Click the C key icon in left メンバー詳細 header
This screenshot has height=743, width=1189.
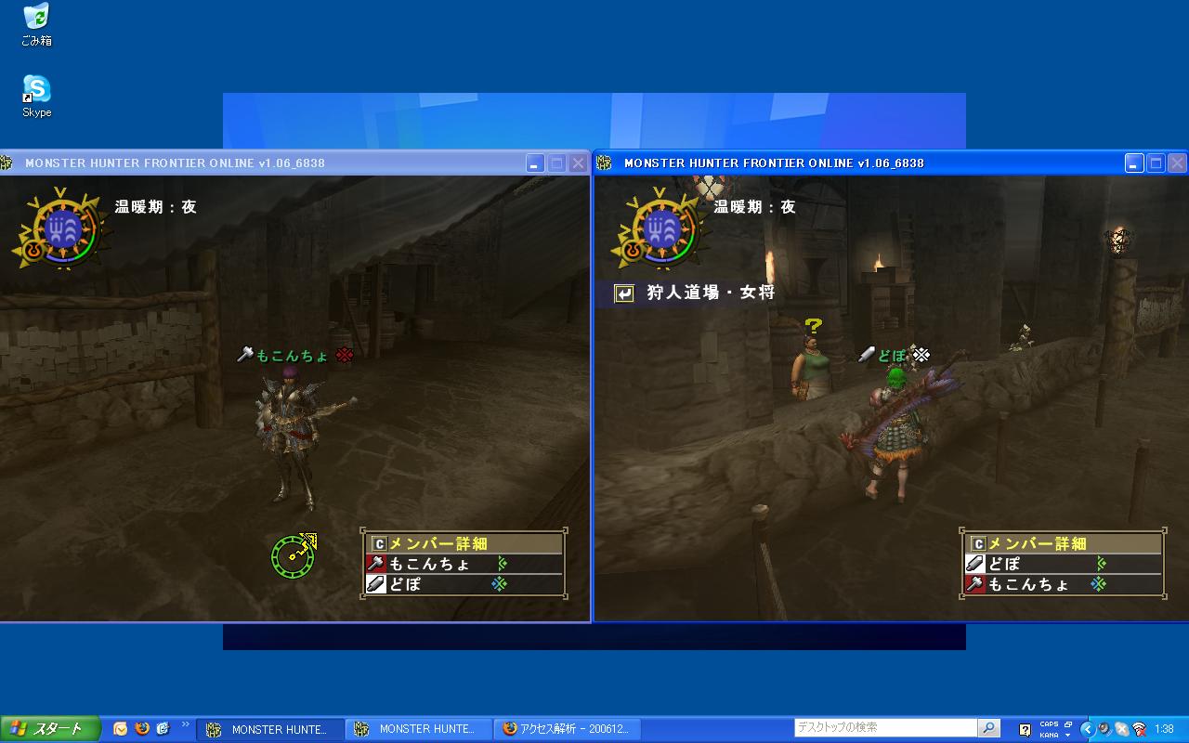click(x=378, y=543)
